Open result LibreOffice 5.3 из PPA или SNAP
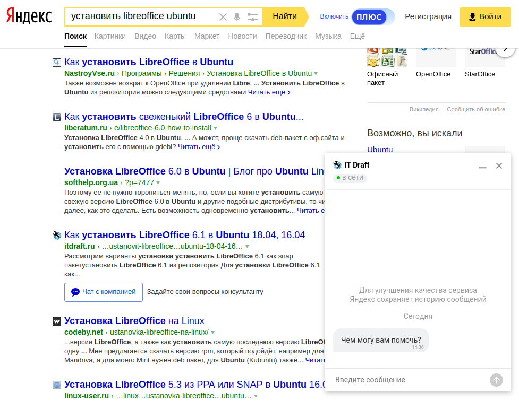Screen dimensions: 519x401 pyautogui.click(x=194, y=385)
